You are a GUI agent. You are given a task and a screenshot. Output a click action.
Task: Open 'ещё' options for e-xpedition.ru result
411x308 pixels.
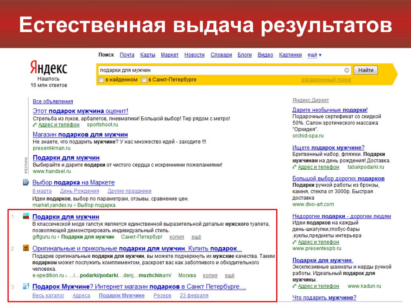(230, 275)
